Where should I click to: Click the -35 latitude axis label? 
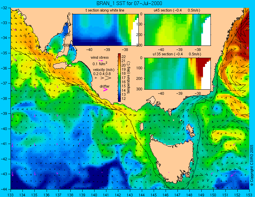click(4, 53)
